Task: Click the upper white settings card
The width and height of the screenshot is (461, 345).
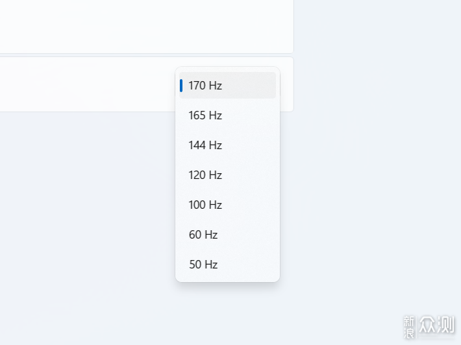Action: pyautogui.click(x=146, y=27)
